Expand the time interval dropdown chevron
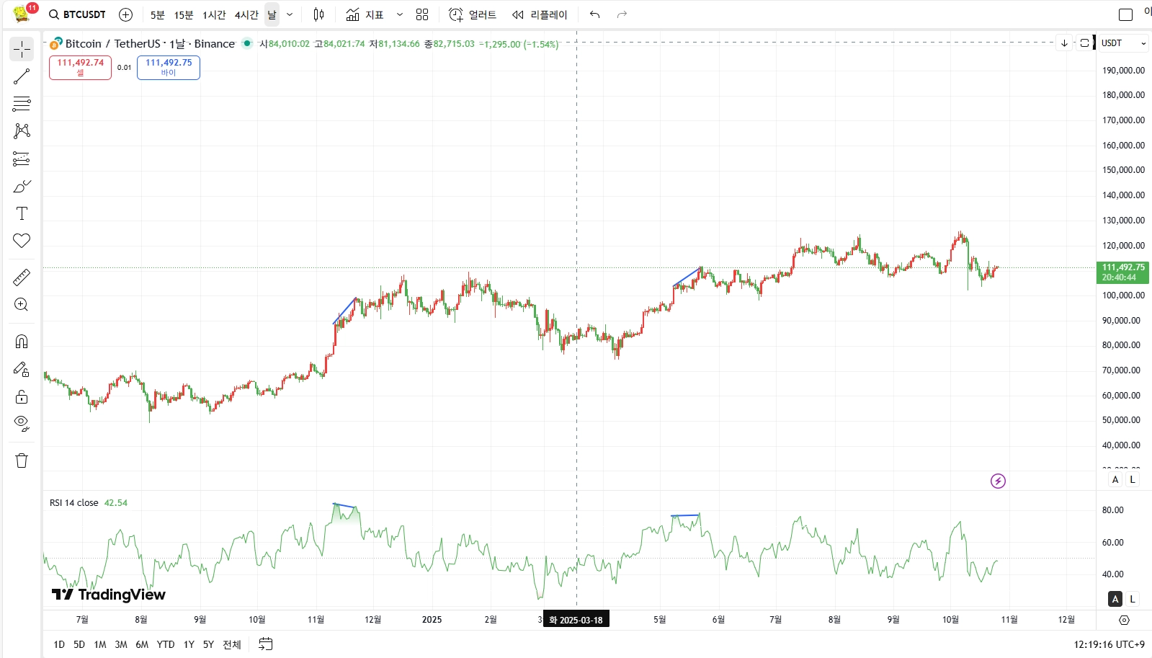1152x658 pixels. [290, 14]
